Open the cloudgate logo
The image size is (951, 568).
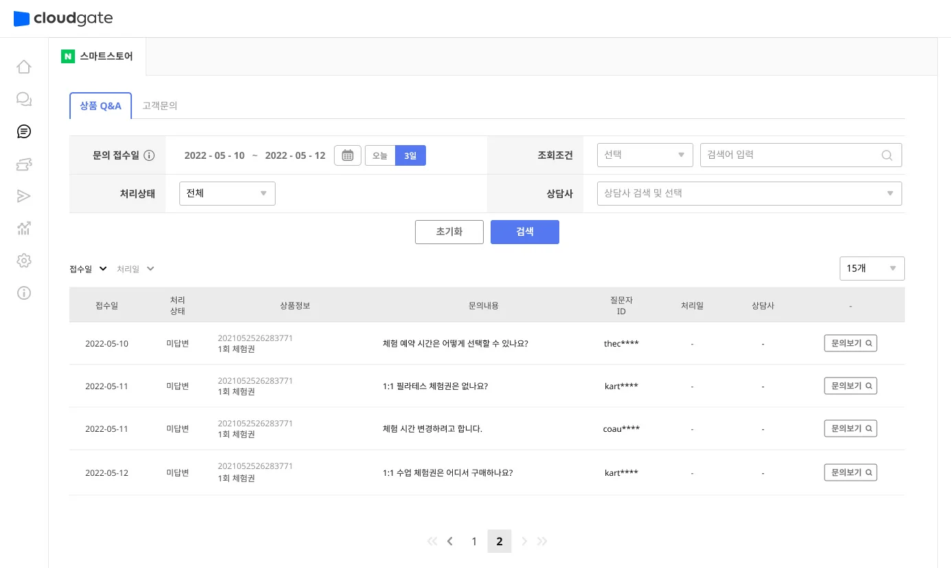point(63,19)
